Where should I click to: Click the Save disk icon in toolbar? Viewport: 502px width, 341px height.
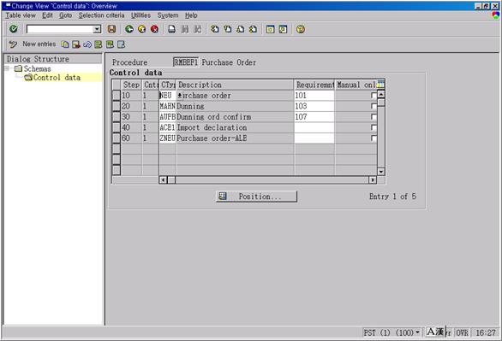pos(111,29)
